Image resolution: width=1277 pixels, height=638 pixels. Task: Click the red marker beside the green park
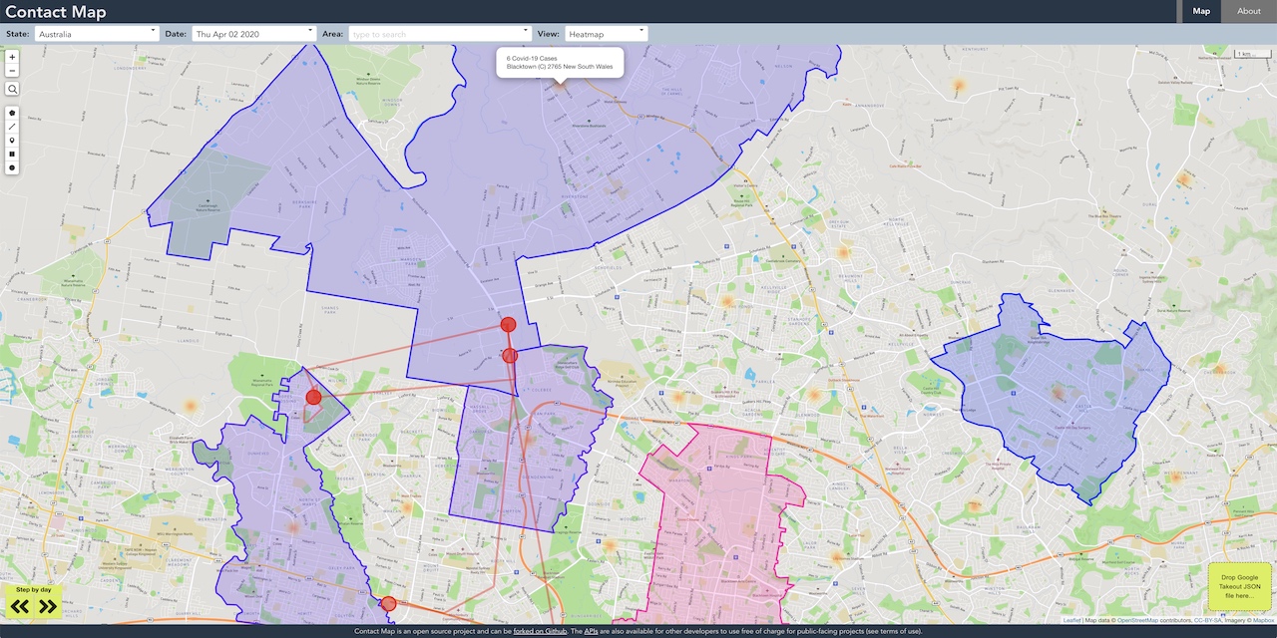(x=313, y=397)
